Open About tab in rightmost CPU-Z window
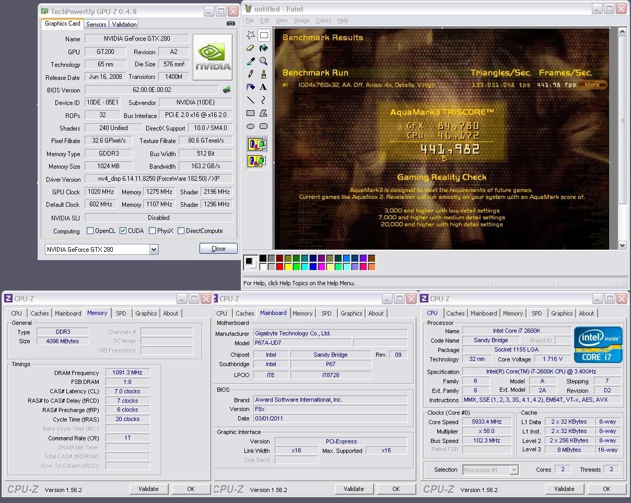Screen dimensions: 631x503 pyautogui.click(x=586, y=313)
